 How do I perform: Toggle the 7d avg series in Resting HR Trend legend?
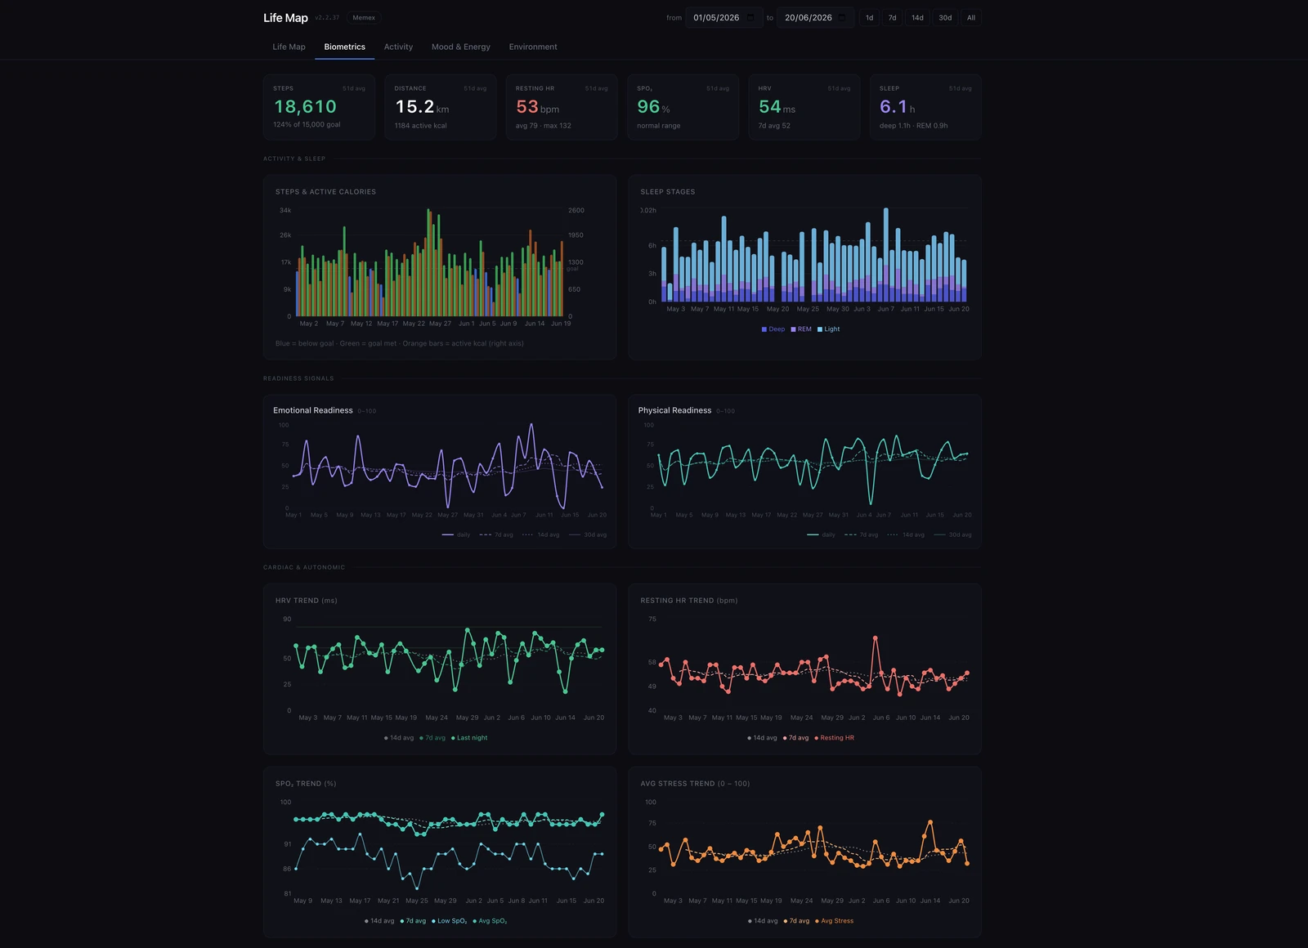[x=795, y=738]
